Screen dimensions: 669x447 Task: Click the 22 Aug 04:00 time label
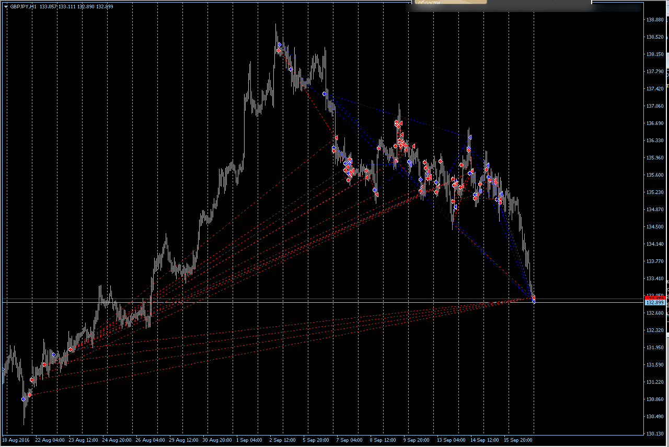(x=50, y=440)
